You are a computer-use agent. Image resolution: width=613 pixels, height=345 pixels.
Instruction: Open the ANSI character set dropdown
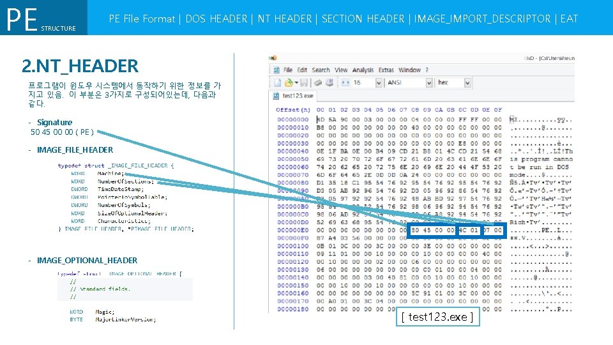(x=428, y=82)
